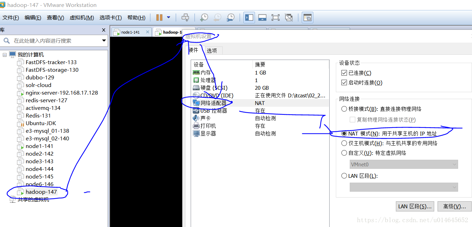Select Ubuntu-JDK in the library

(x=41, y=123)
